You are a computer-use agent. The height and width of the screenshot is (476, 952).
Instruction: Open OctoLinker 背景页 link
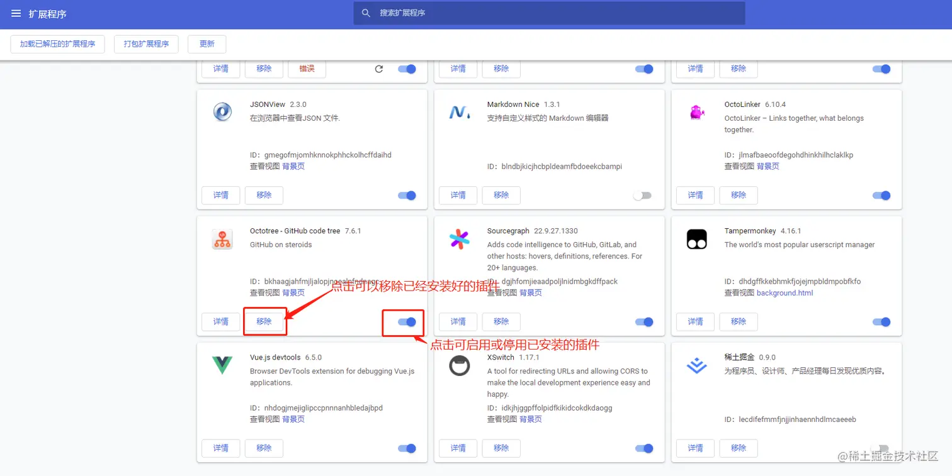click(768, 167)
